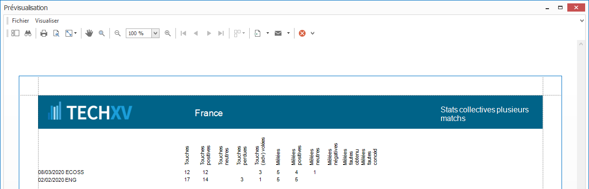Open the search binoculars tool
The image size is (589, 189).
28,33
